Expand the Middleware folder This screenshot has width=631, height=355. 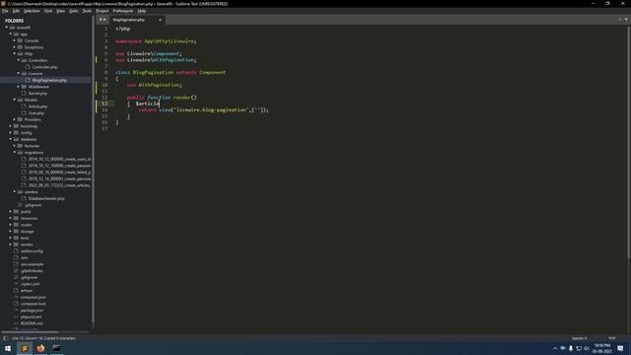click(x=19, y=87)
